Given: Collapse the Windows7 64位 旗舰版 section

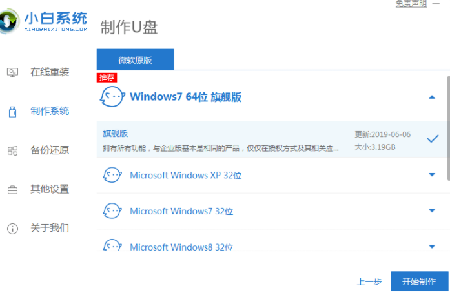Looking at the screenshot, I should coord(432,97).
